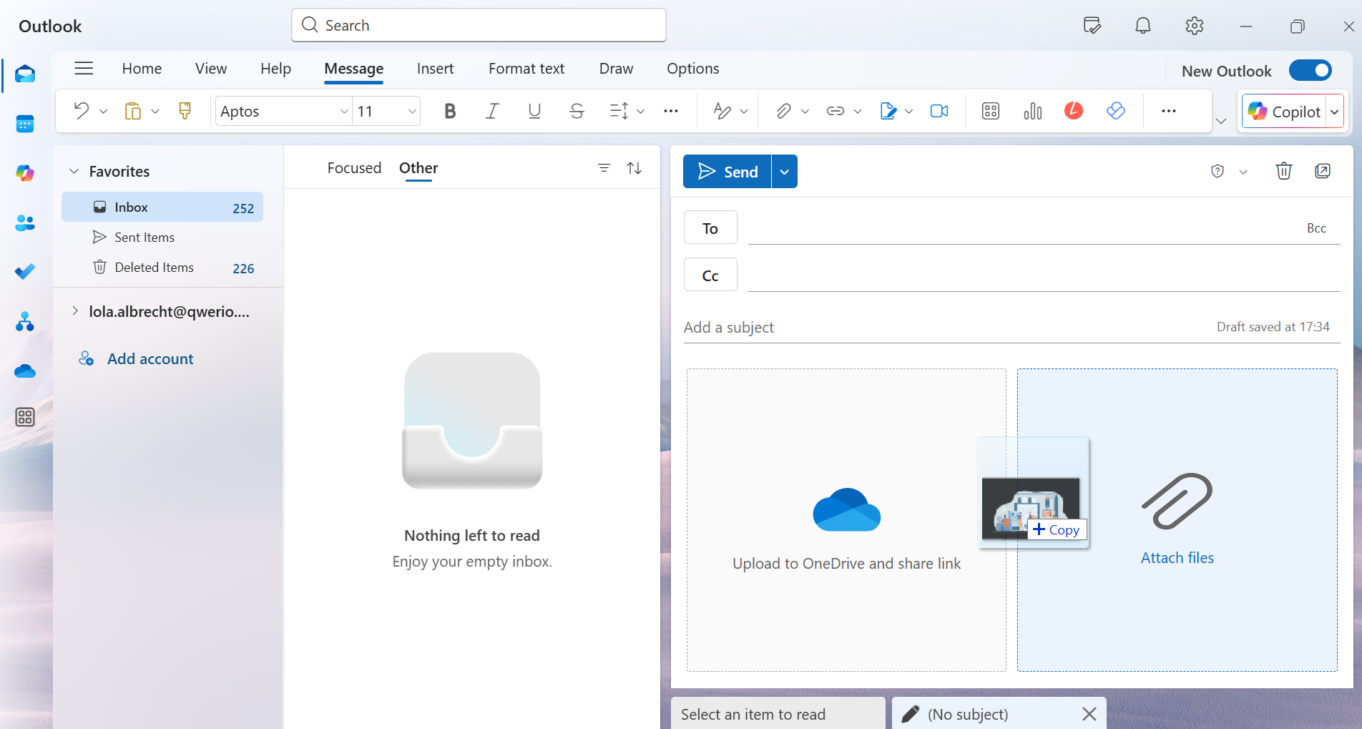Discard the draft with trash icon
Screen dimensions: 1362x729
click(1284, 171)
